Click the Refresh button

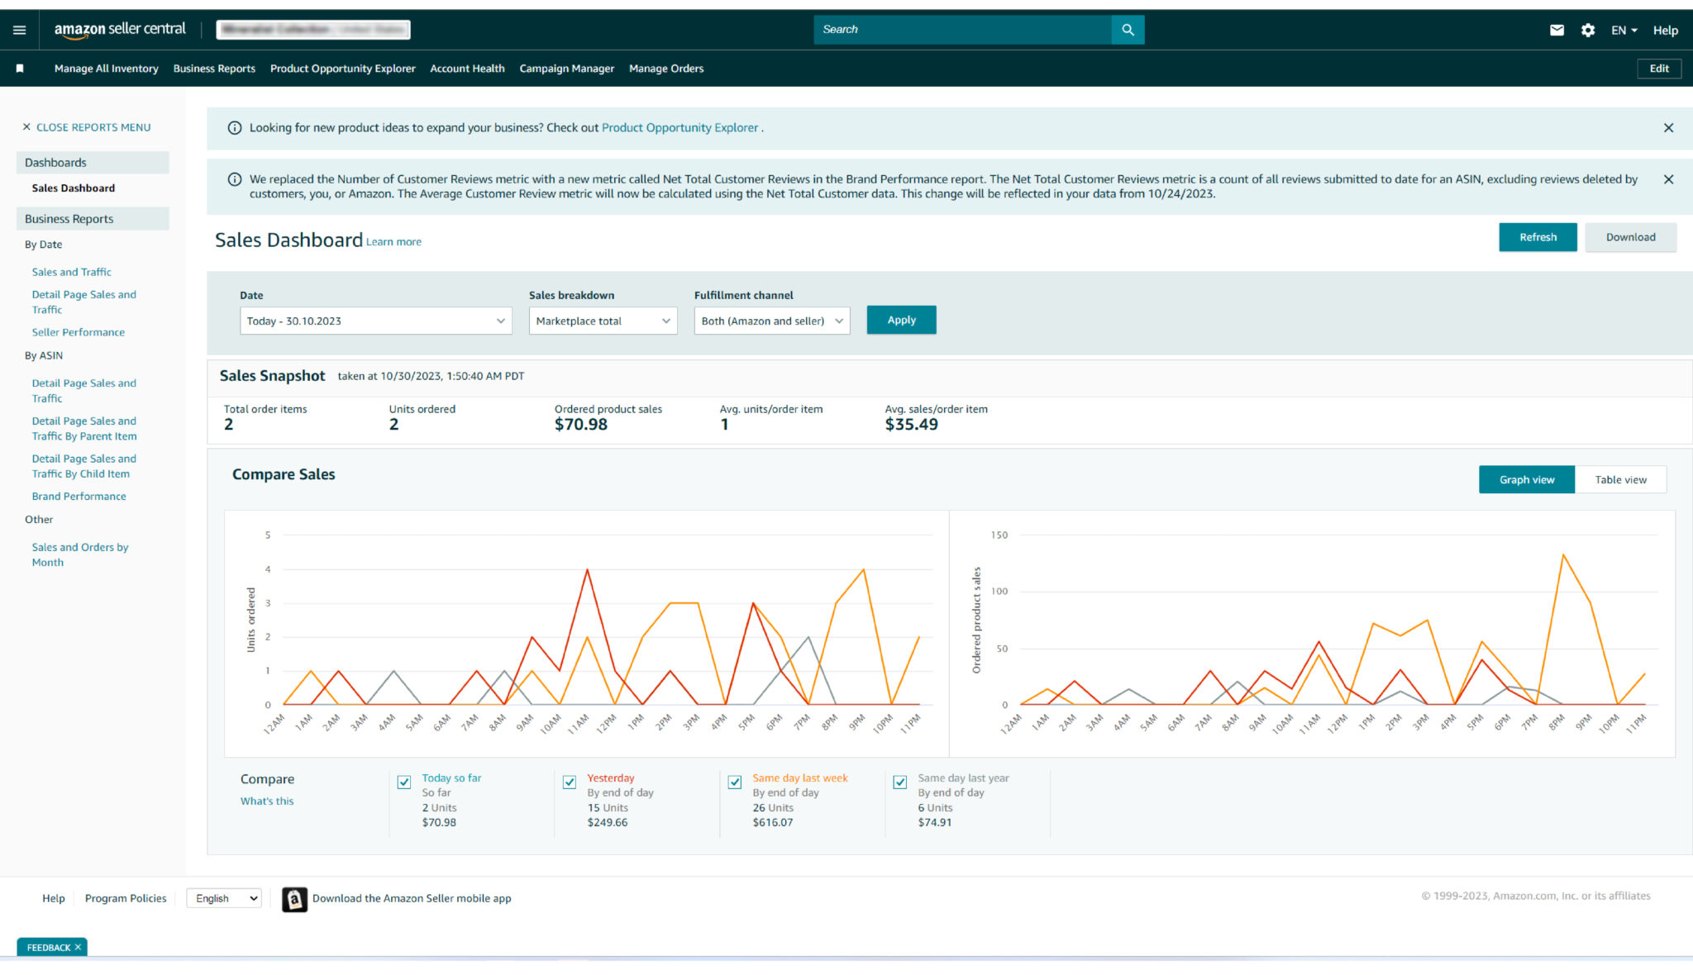(x=1538, y=237)
